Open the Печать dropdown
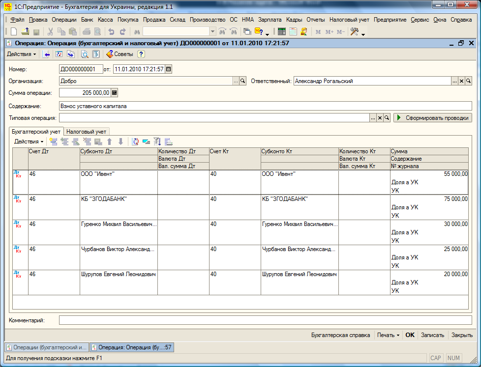Viewport: 481px width, 367px height. pyautogui.click(x=389, y=335)
